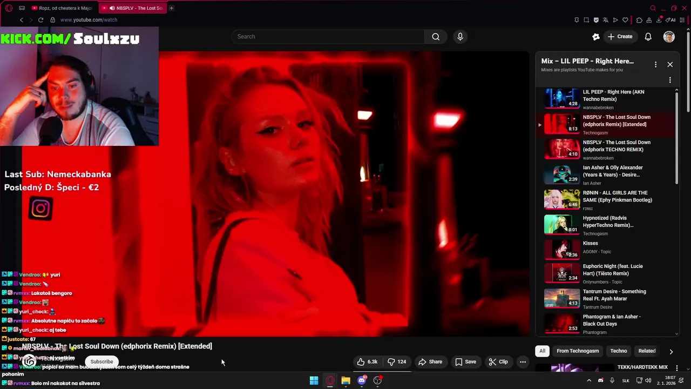Start voice search with microphone icon
The image size is (691, 389).
tap(460, 37)
